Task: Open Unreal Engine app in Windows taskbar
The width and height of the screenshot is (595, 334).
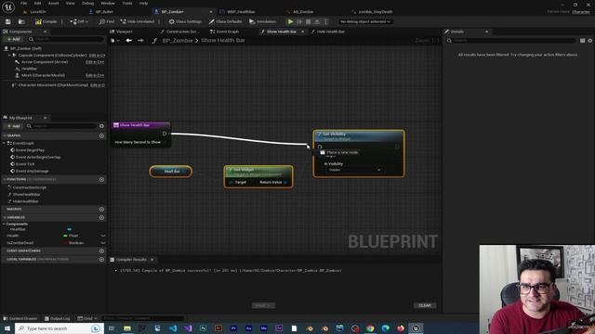Action: point(416,328)
